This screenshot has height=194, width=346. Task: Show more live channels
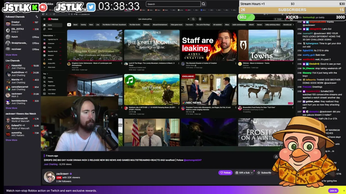coord(11,108)
